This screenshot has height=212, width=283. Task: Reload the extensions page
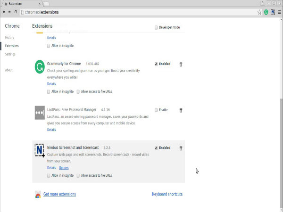[16, 12]
